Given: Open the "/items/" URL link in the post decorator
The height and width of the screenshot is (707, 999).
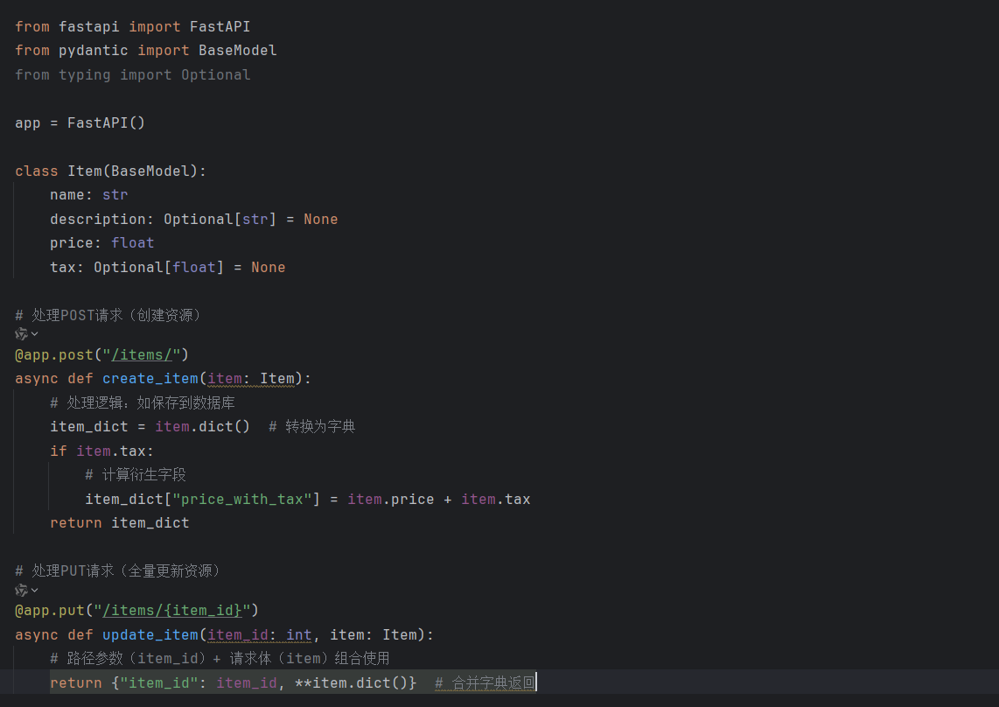Looking at the screenshot, I should pos(142,355).
